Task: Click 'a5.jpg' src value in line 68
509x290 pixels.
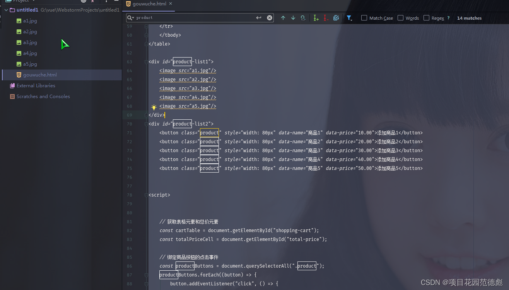Action: point(200,106)
